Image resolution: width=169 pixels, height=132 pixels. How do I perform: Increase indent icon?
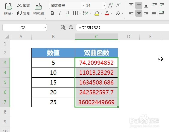(162, 5)
